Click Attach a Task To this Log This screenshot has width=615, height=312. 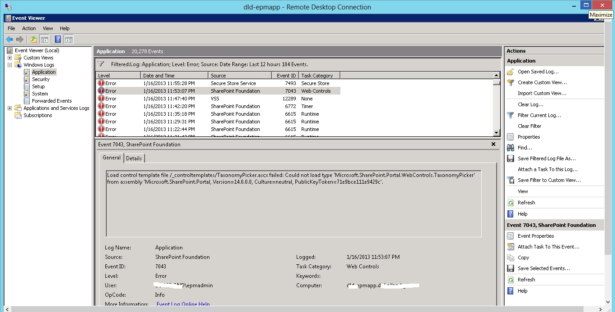coord(547,169)
